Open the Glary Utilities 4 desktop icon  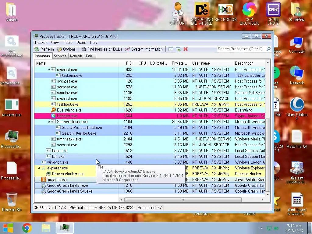(x=297, y=108)
